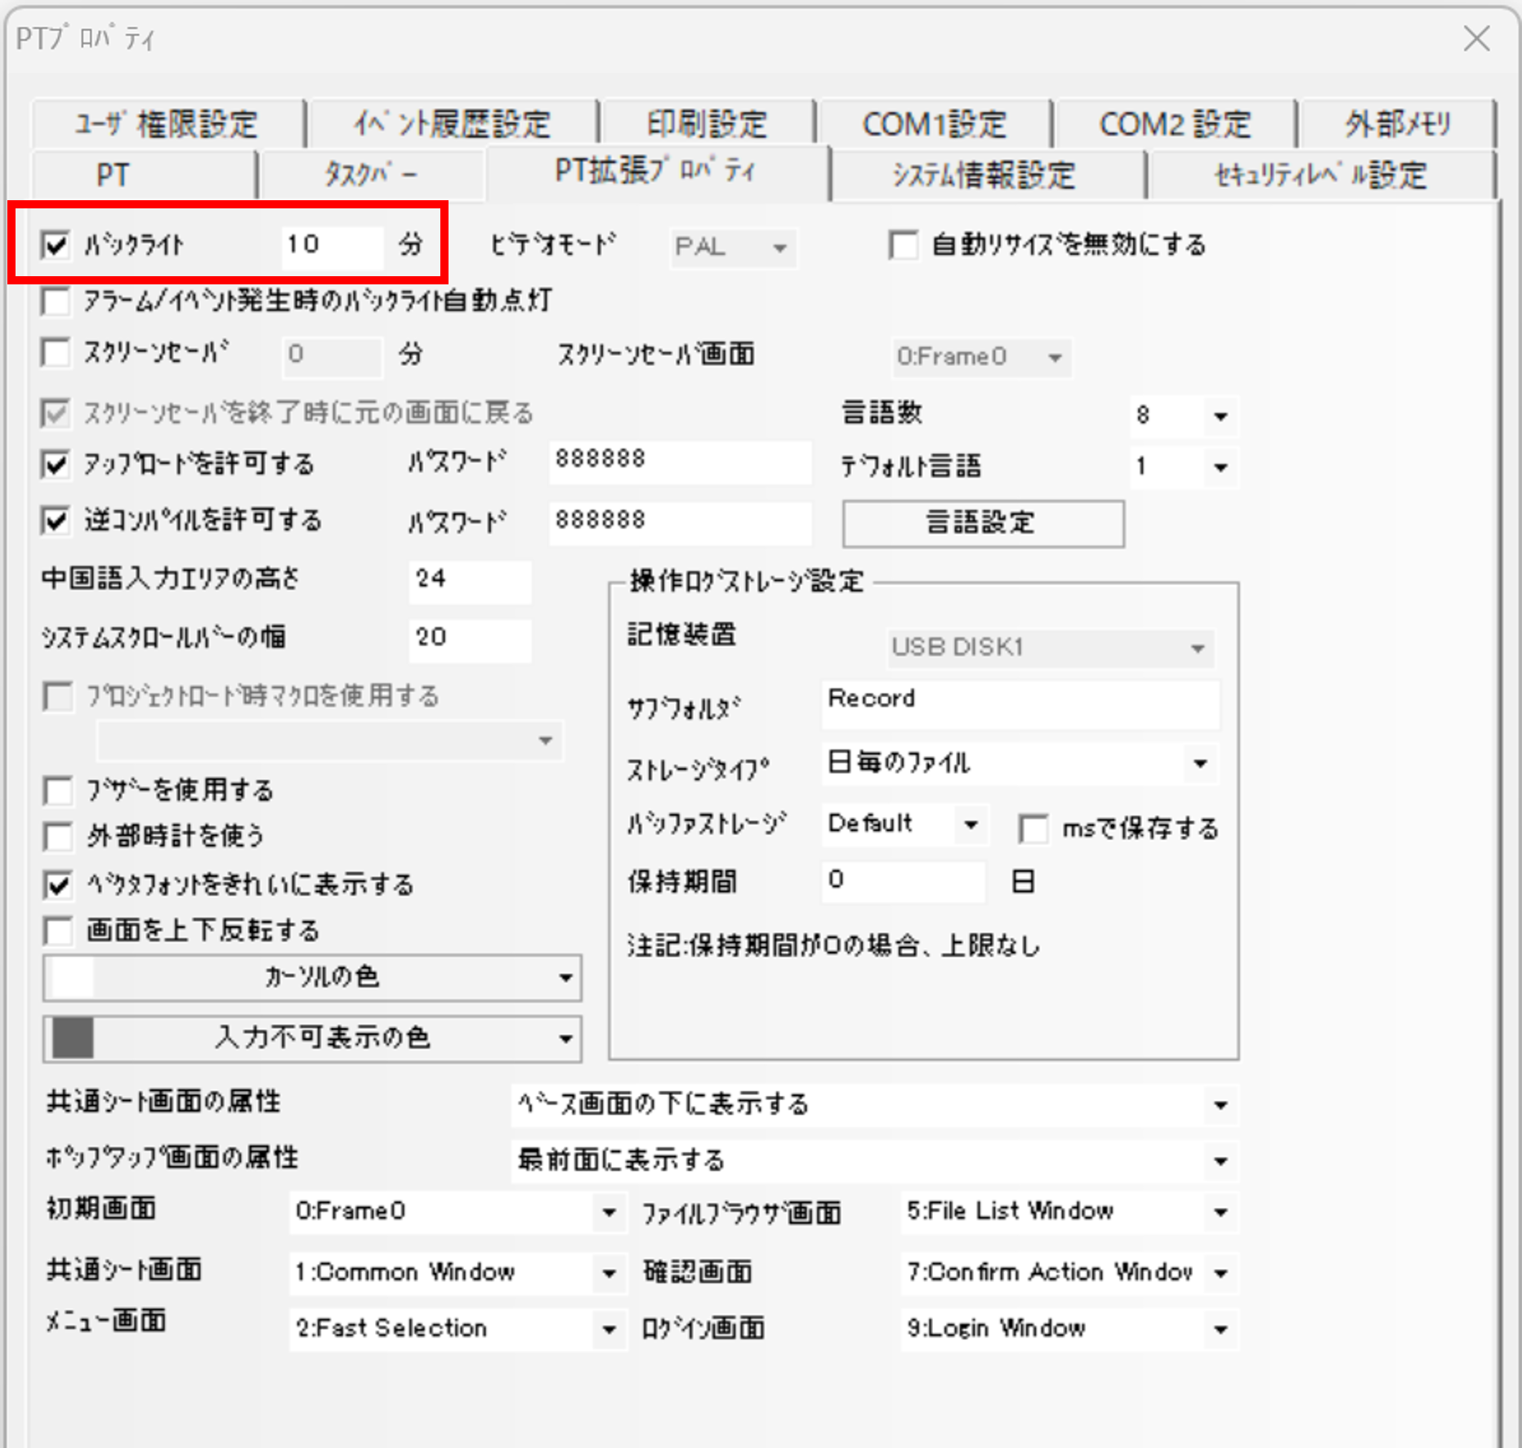Image resolution: width=1522 pixels, height=1448 pixels.
Task: Expand the ストレージタイプ dropdown
Action: pyautogui.click(x=1020, y=763)
